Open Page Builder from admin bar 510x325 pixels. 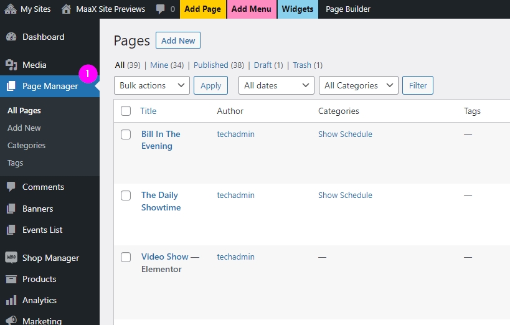point(348,9)
